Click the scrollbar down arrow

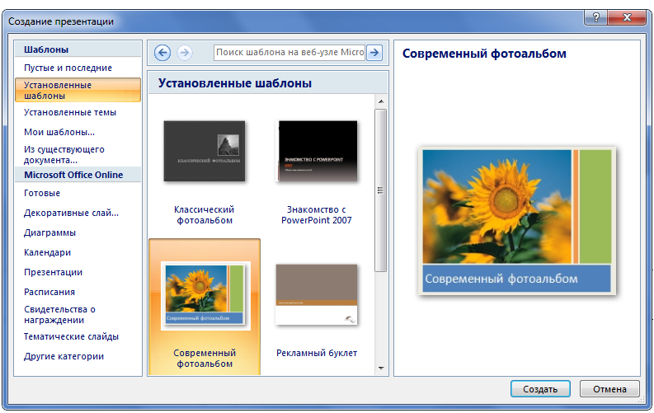(381, 368)
